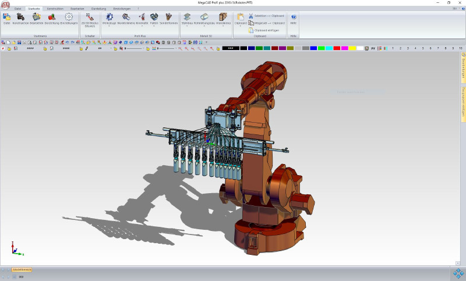Open the Konstruktion start menu icon
This screenshot has width=466, height=281.
[20, 17]
